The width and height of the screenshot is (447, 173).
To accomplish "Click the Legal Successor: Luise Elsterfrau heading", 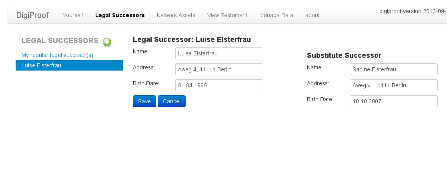I will click(192, 39).
